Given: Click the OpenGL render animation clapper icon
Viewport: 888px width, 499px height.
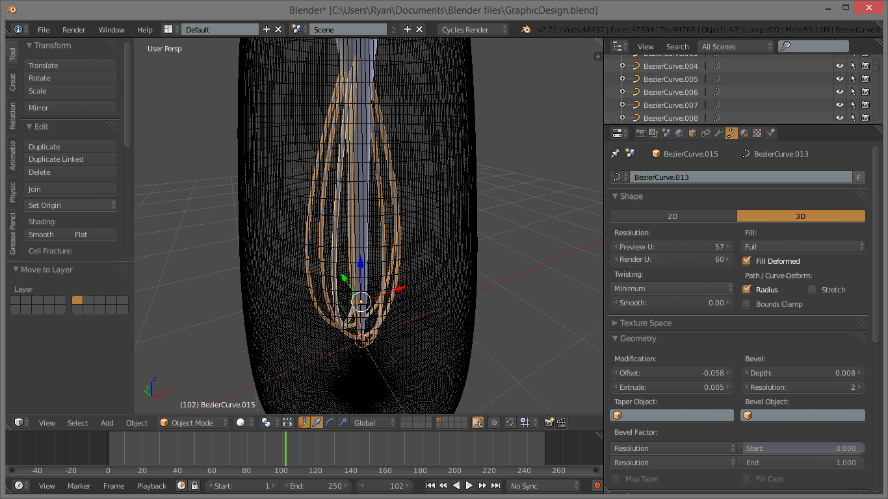Looking at the screenshot, I should 562,422.
